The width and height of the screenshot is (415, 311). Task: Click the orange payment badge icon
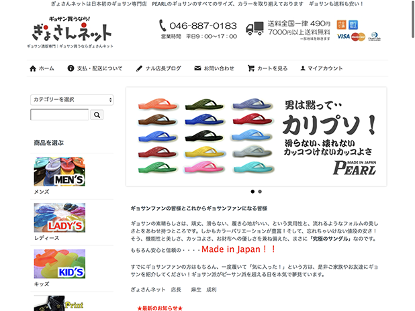341,25
